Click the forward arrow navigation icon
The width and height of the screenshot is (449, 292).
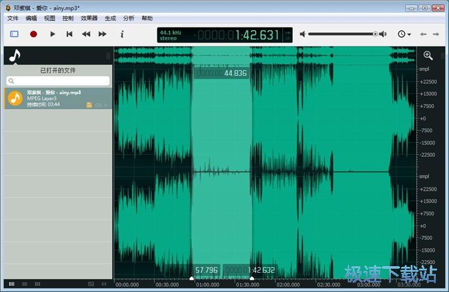tap(436, 34)
